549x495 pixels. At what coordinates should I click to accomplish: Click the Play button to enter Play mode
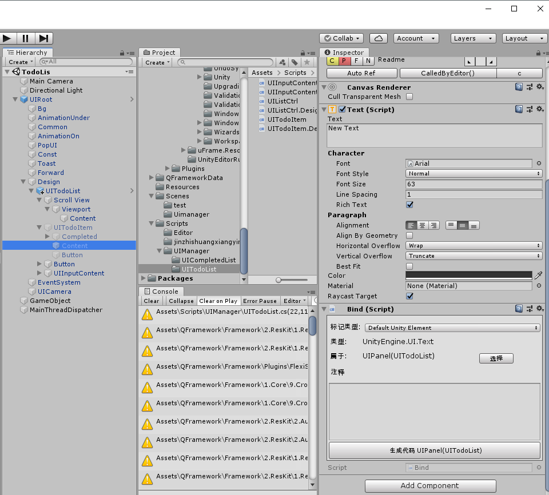pyautogui.click(x=7, y=38)
